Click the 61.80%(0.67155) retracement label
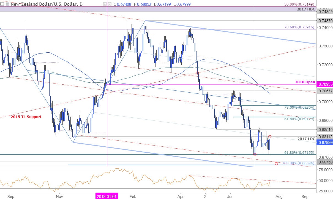This screenshot has width=333, height=199. [x=300, y=152]
